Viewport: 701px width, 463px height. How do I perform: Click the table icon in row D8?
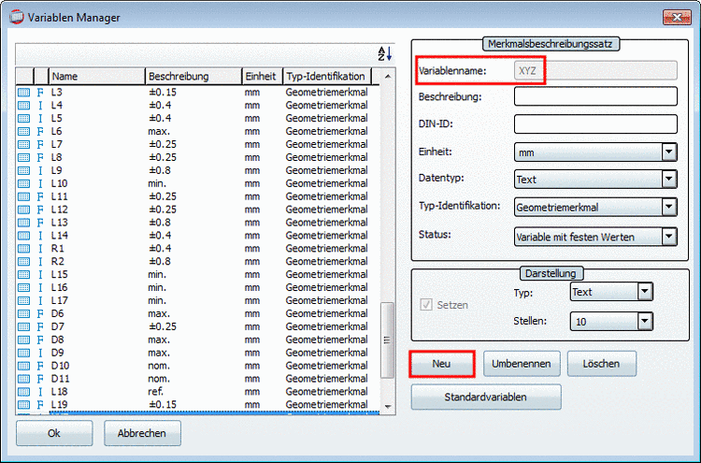23,340
